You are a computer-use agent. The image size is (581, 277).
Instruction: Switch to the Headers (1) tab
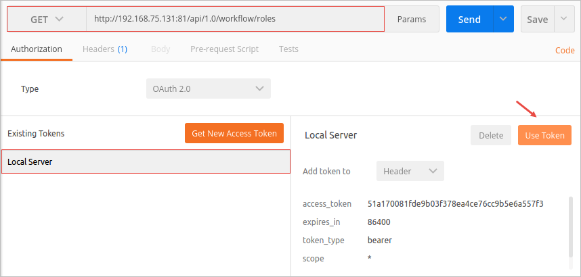click(x=104, y=49)
